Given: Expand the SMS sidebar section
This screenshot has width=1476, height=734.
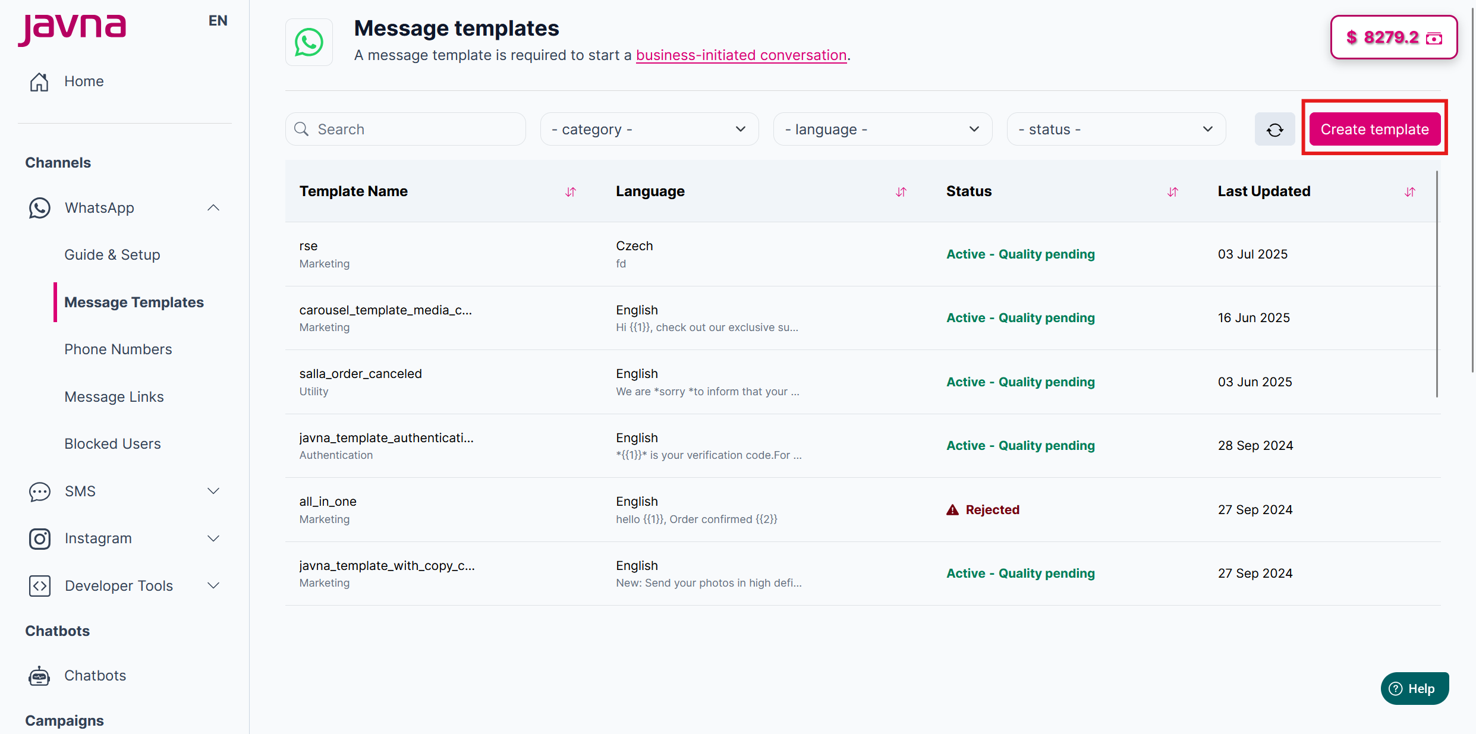Looking at the screenshot, I should (213, 492).
